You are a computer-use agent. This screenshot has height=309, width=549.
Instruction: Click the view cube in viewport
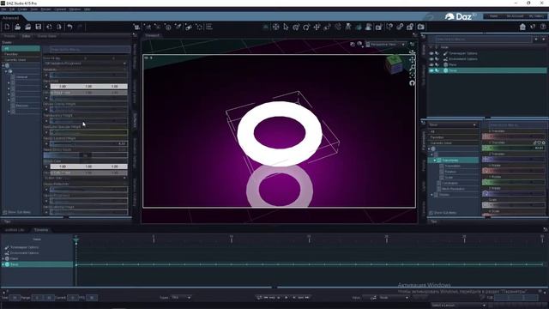[x=395, y=64]
